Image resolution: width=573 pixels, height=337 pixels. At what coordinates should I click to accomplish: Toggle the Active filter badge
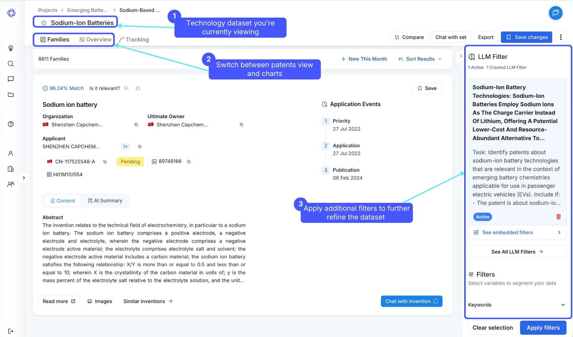[482, 217]
